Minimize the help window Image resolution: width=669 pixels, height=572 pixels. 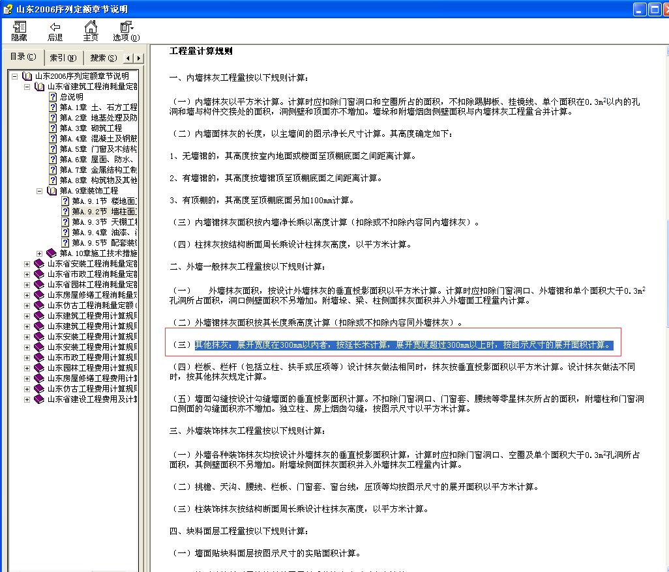[639, 9]
